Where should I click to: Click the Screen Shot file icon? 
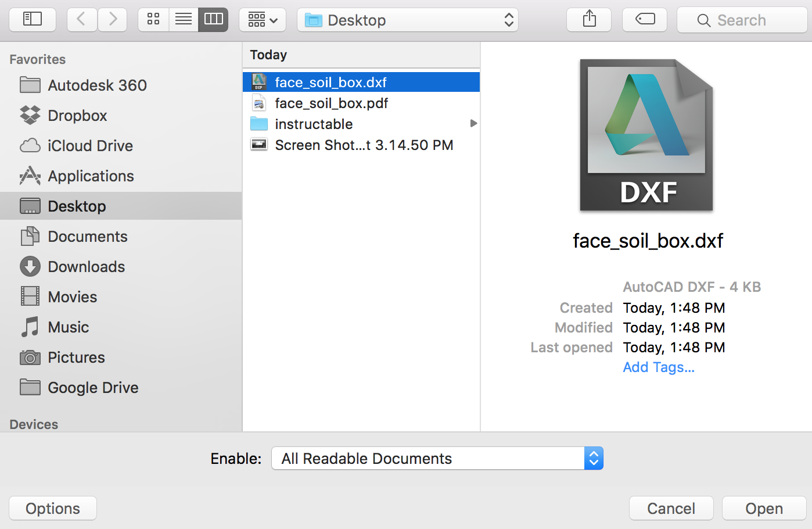point(259,144)
